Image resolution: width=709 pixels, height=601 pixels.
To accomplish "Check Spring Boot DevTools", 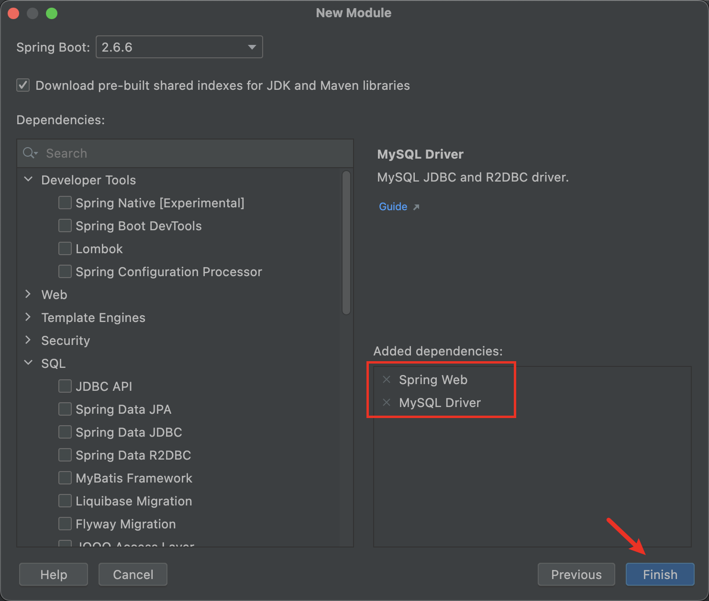I will click(65, 225).
